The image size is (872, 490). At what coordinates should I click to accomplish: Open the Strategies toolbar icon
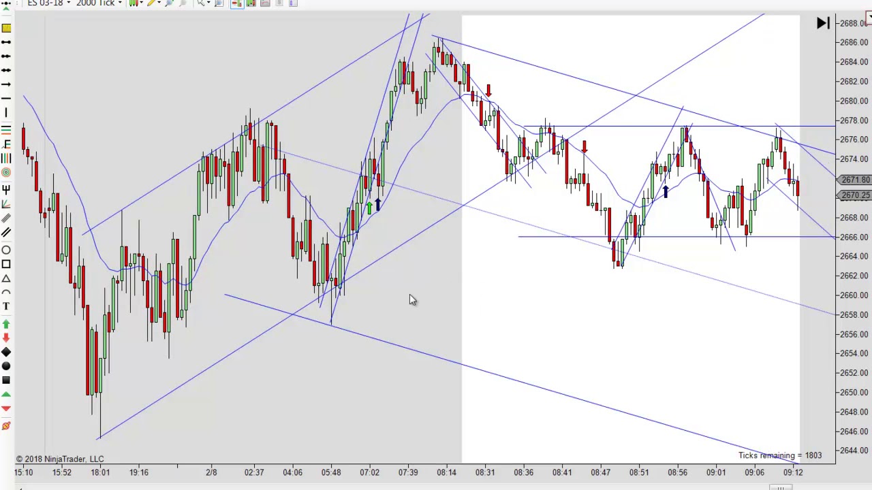(x=279, y=3)
